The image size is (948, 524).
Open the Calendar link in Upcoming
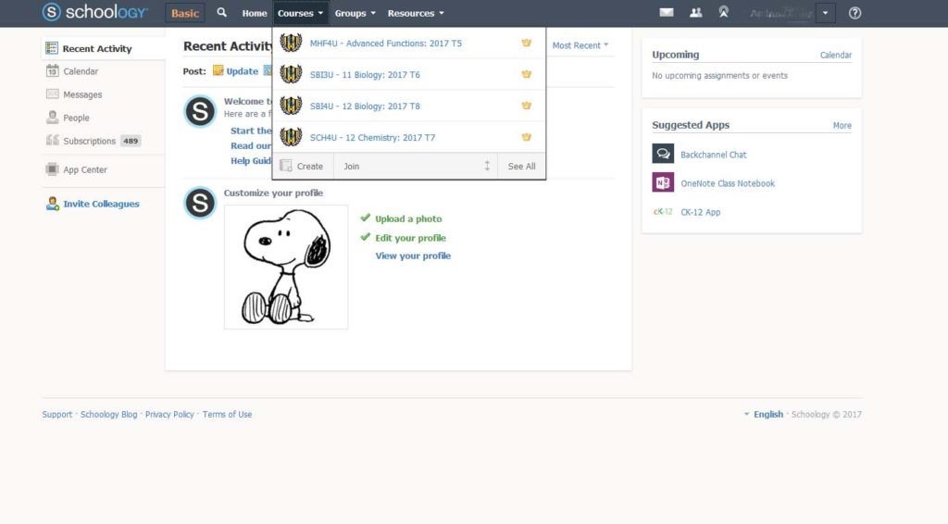(x=836, y=55)
